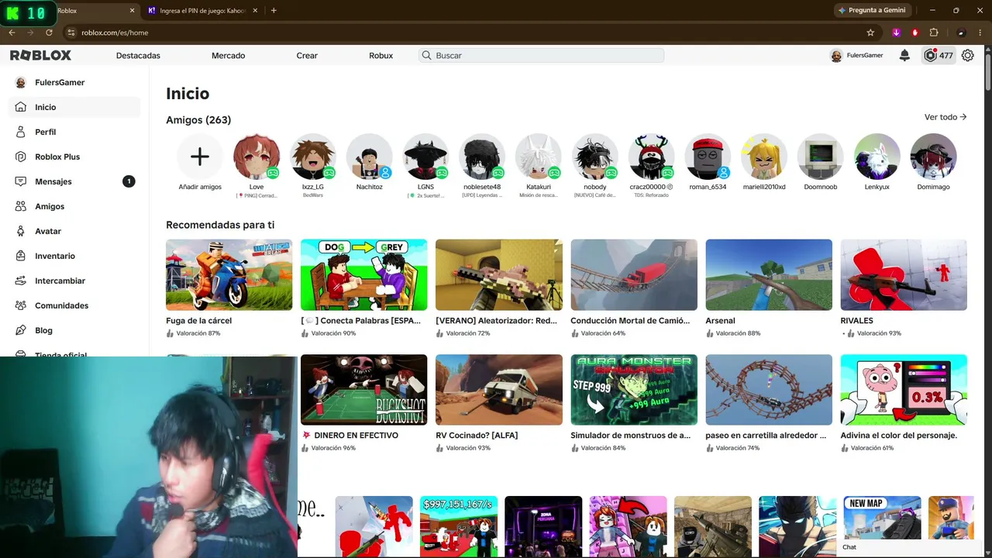Viewport: 992px width, 558px height.
Task: Open the [VERANO] Aleatorizador game thumbnail
Action: tap(499, 275)
